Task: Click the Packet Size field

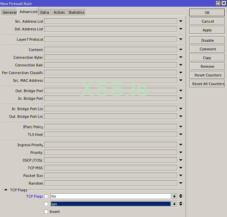Action: (110, 176)
